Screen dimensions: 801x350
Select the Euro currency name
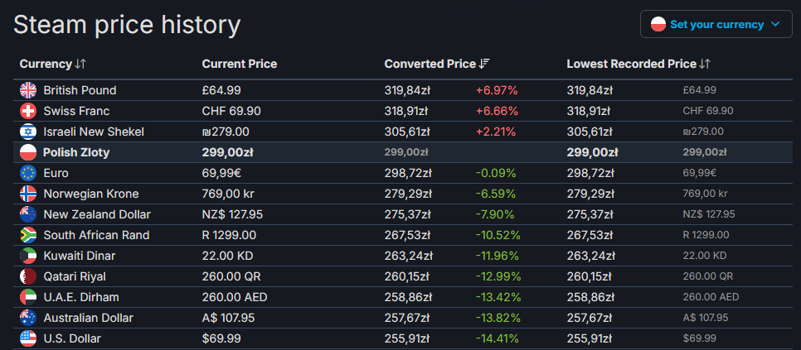(x=56, y=173)
